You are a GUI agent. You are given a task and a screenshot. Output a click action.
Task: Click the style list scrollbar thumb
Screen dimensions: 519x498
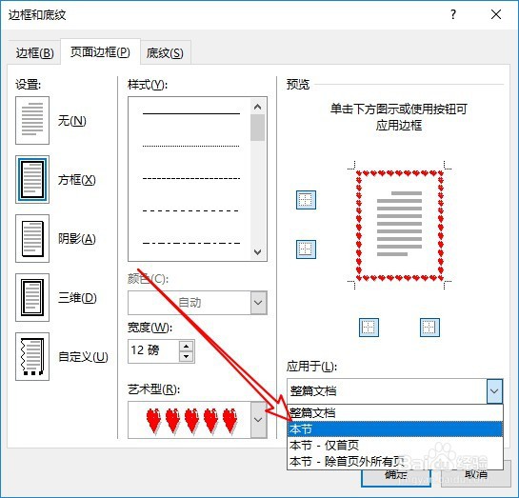pyautogui.click(x=257, y=128)
